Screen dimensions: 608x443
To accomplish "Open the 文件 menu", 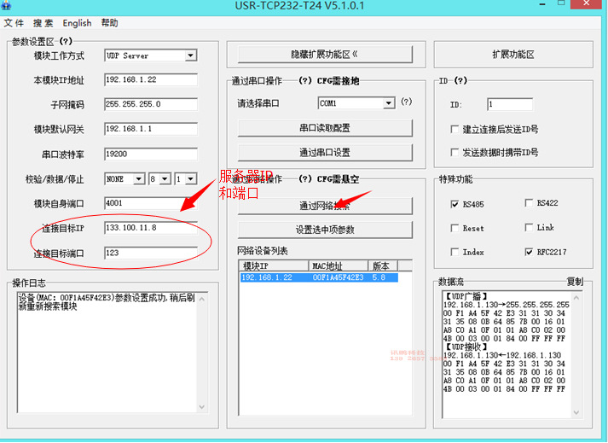I will click(14, 23).
